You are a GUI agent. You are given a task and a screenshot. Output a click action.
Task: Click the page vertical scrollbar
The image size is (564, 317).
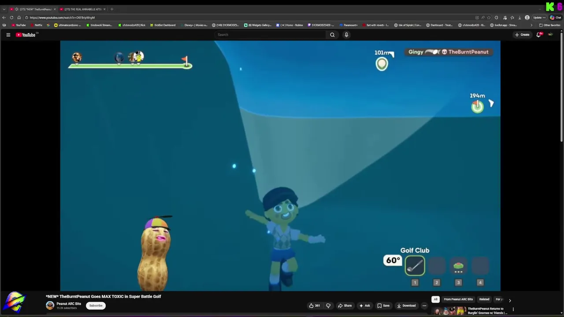click(562, 88)
